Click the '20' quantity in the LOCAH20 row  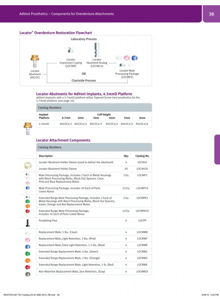126,169
